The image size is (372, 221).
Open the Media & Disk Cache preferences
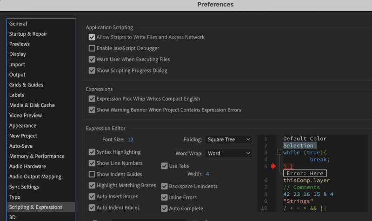[x=32, y=105]
